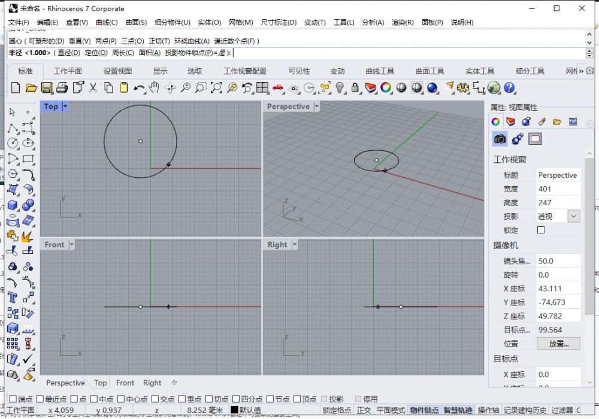This screenshot has width=599, height=419.
Task: Enable the 中心点 osnap checkbox
Action: click(121, 399)
